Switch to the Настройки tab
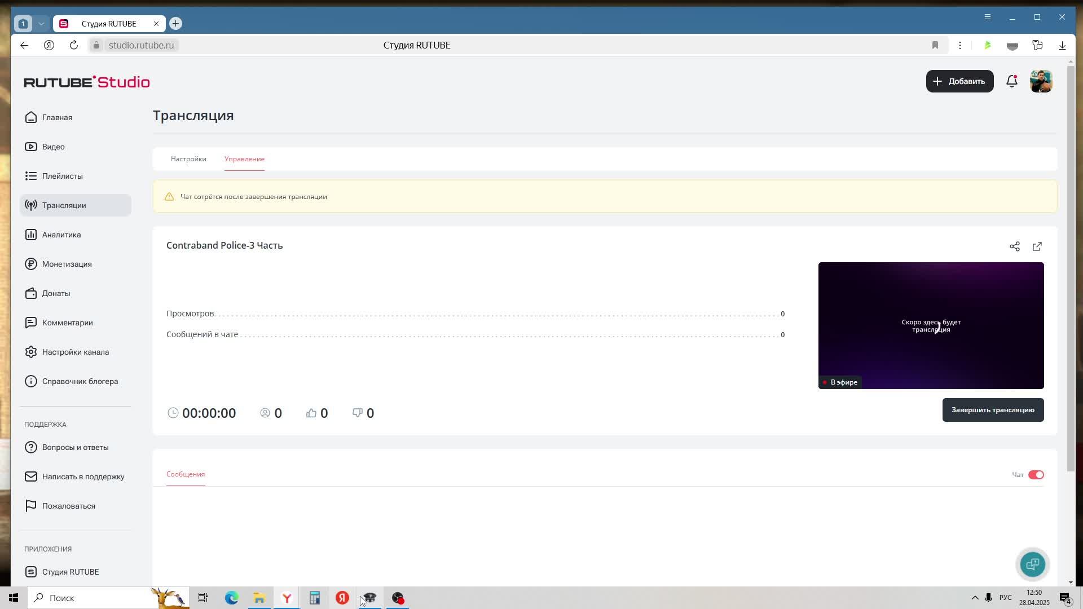The height and width of the screenshot is (609, 1083). coord(188,159)
